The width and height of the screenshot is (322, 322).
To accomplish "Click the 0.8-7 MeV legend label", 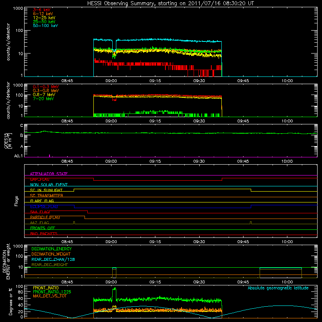I will (x=44, y=95).
